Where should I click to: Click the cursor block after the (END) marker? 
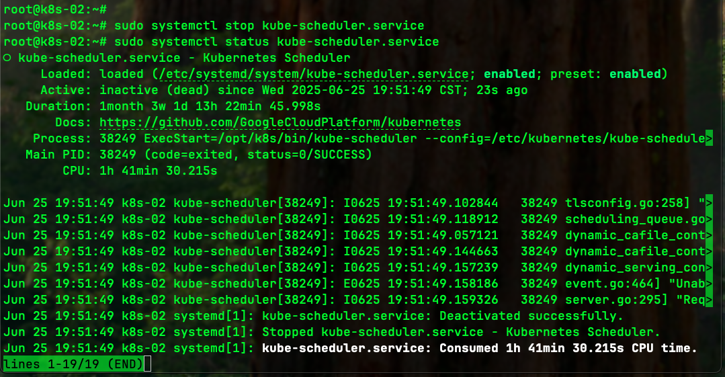pyautogui.click(x=148, y=364)
